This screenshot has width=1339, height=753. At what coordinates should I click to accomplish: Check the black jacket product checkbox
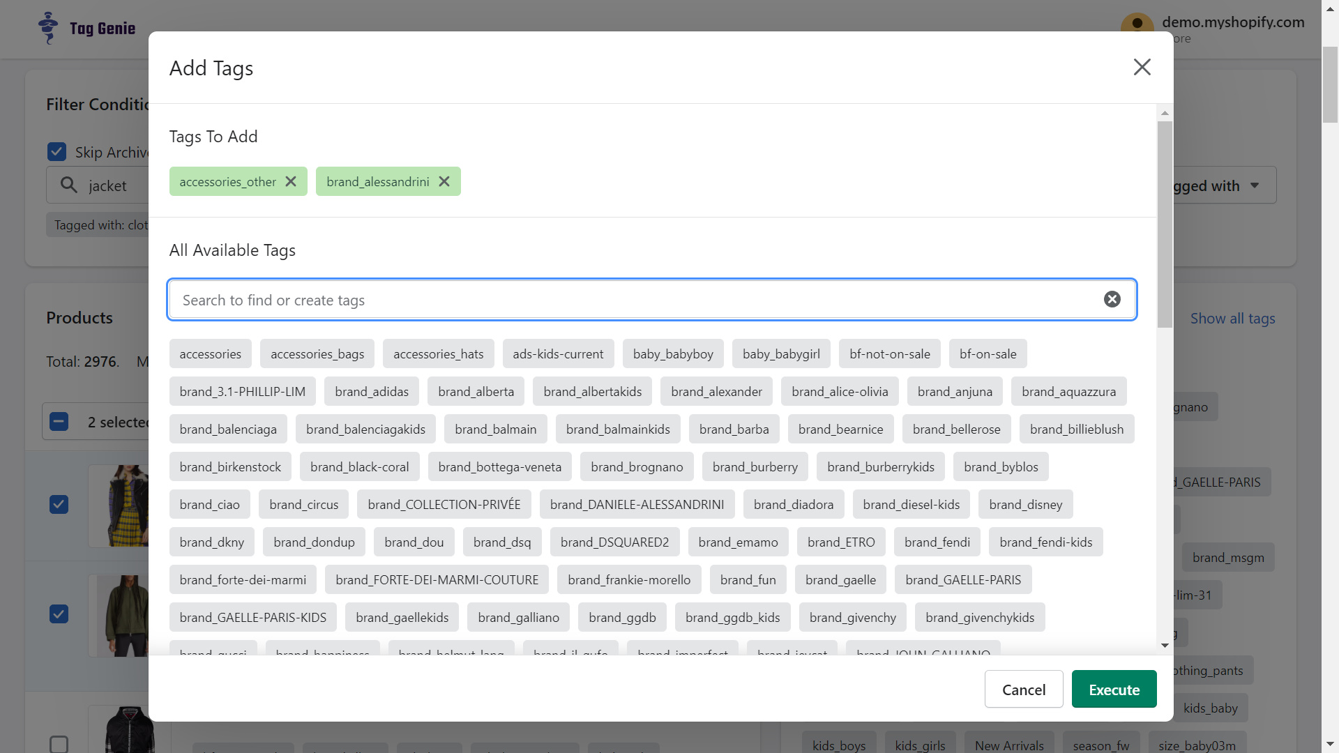coord(59,744)
